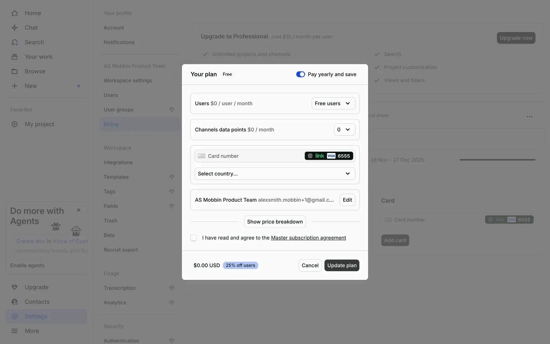550x344 pixels.
Task: Open the Master subscription agreement link
Action: point(308,238)
